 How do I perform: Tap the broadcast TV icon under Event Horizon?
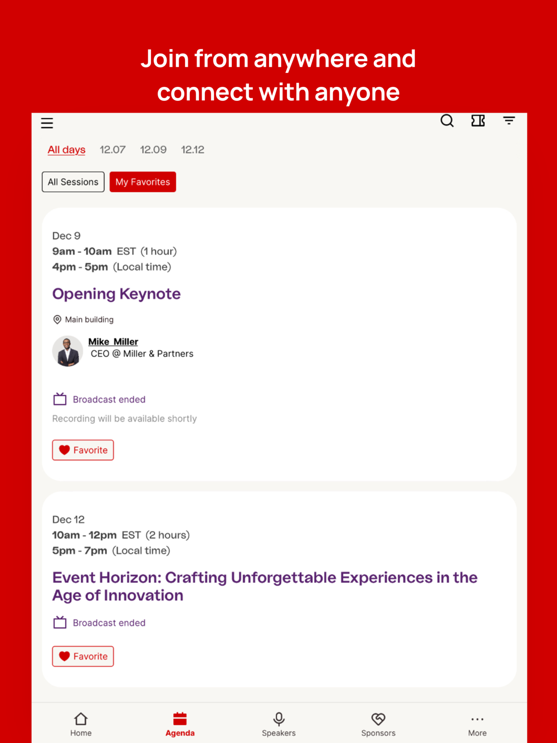click(x=60, y=623)
